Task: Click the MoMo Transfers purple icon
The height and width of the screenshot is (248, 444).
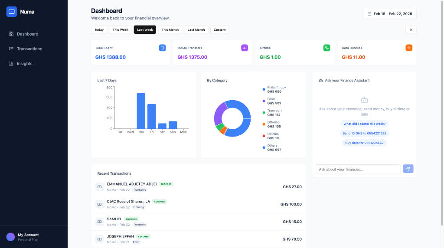Action: point(245,48)
